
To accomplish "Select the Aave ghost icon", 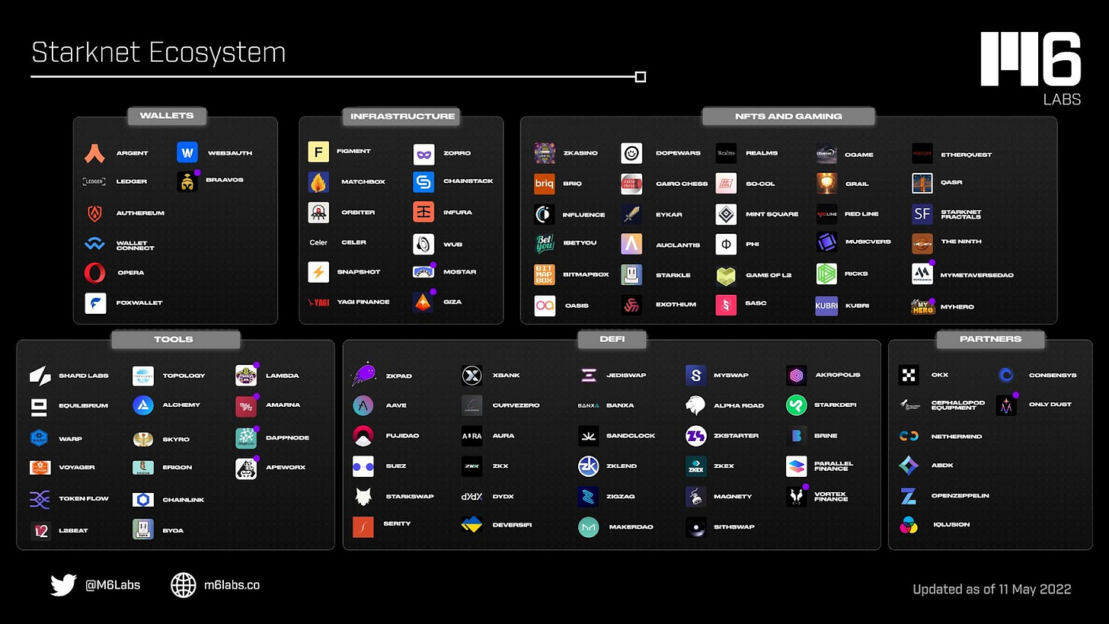I will pyautogui.click(x=363, y=405).
